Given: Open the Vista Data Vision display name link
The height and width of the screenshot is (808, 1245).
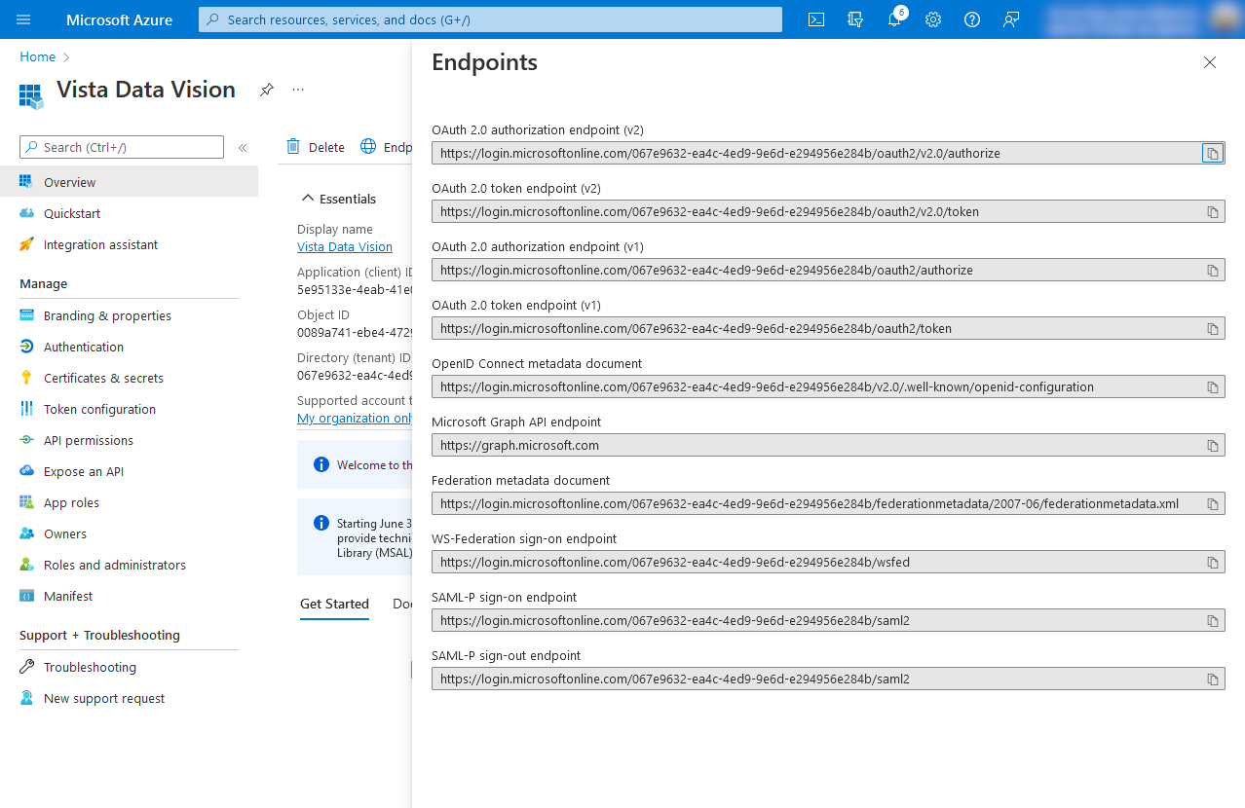Looking at the screenshot, I should tap(345, 247).
